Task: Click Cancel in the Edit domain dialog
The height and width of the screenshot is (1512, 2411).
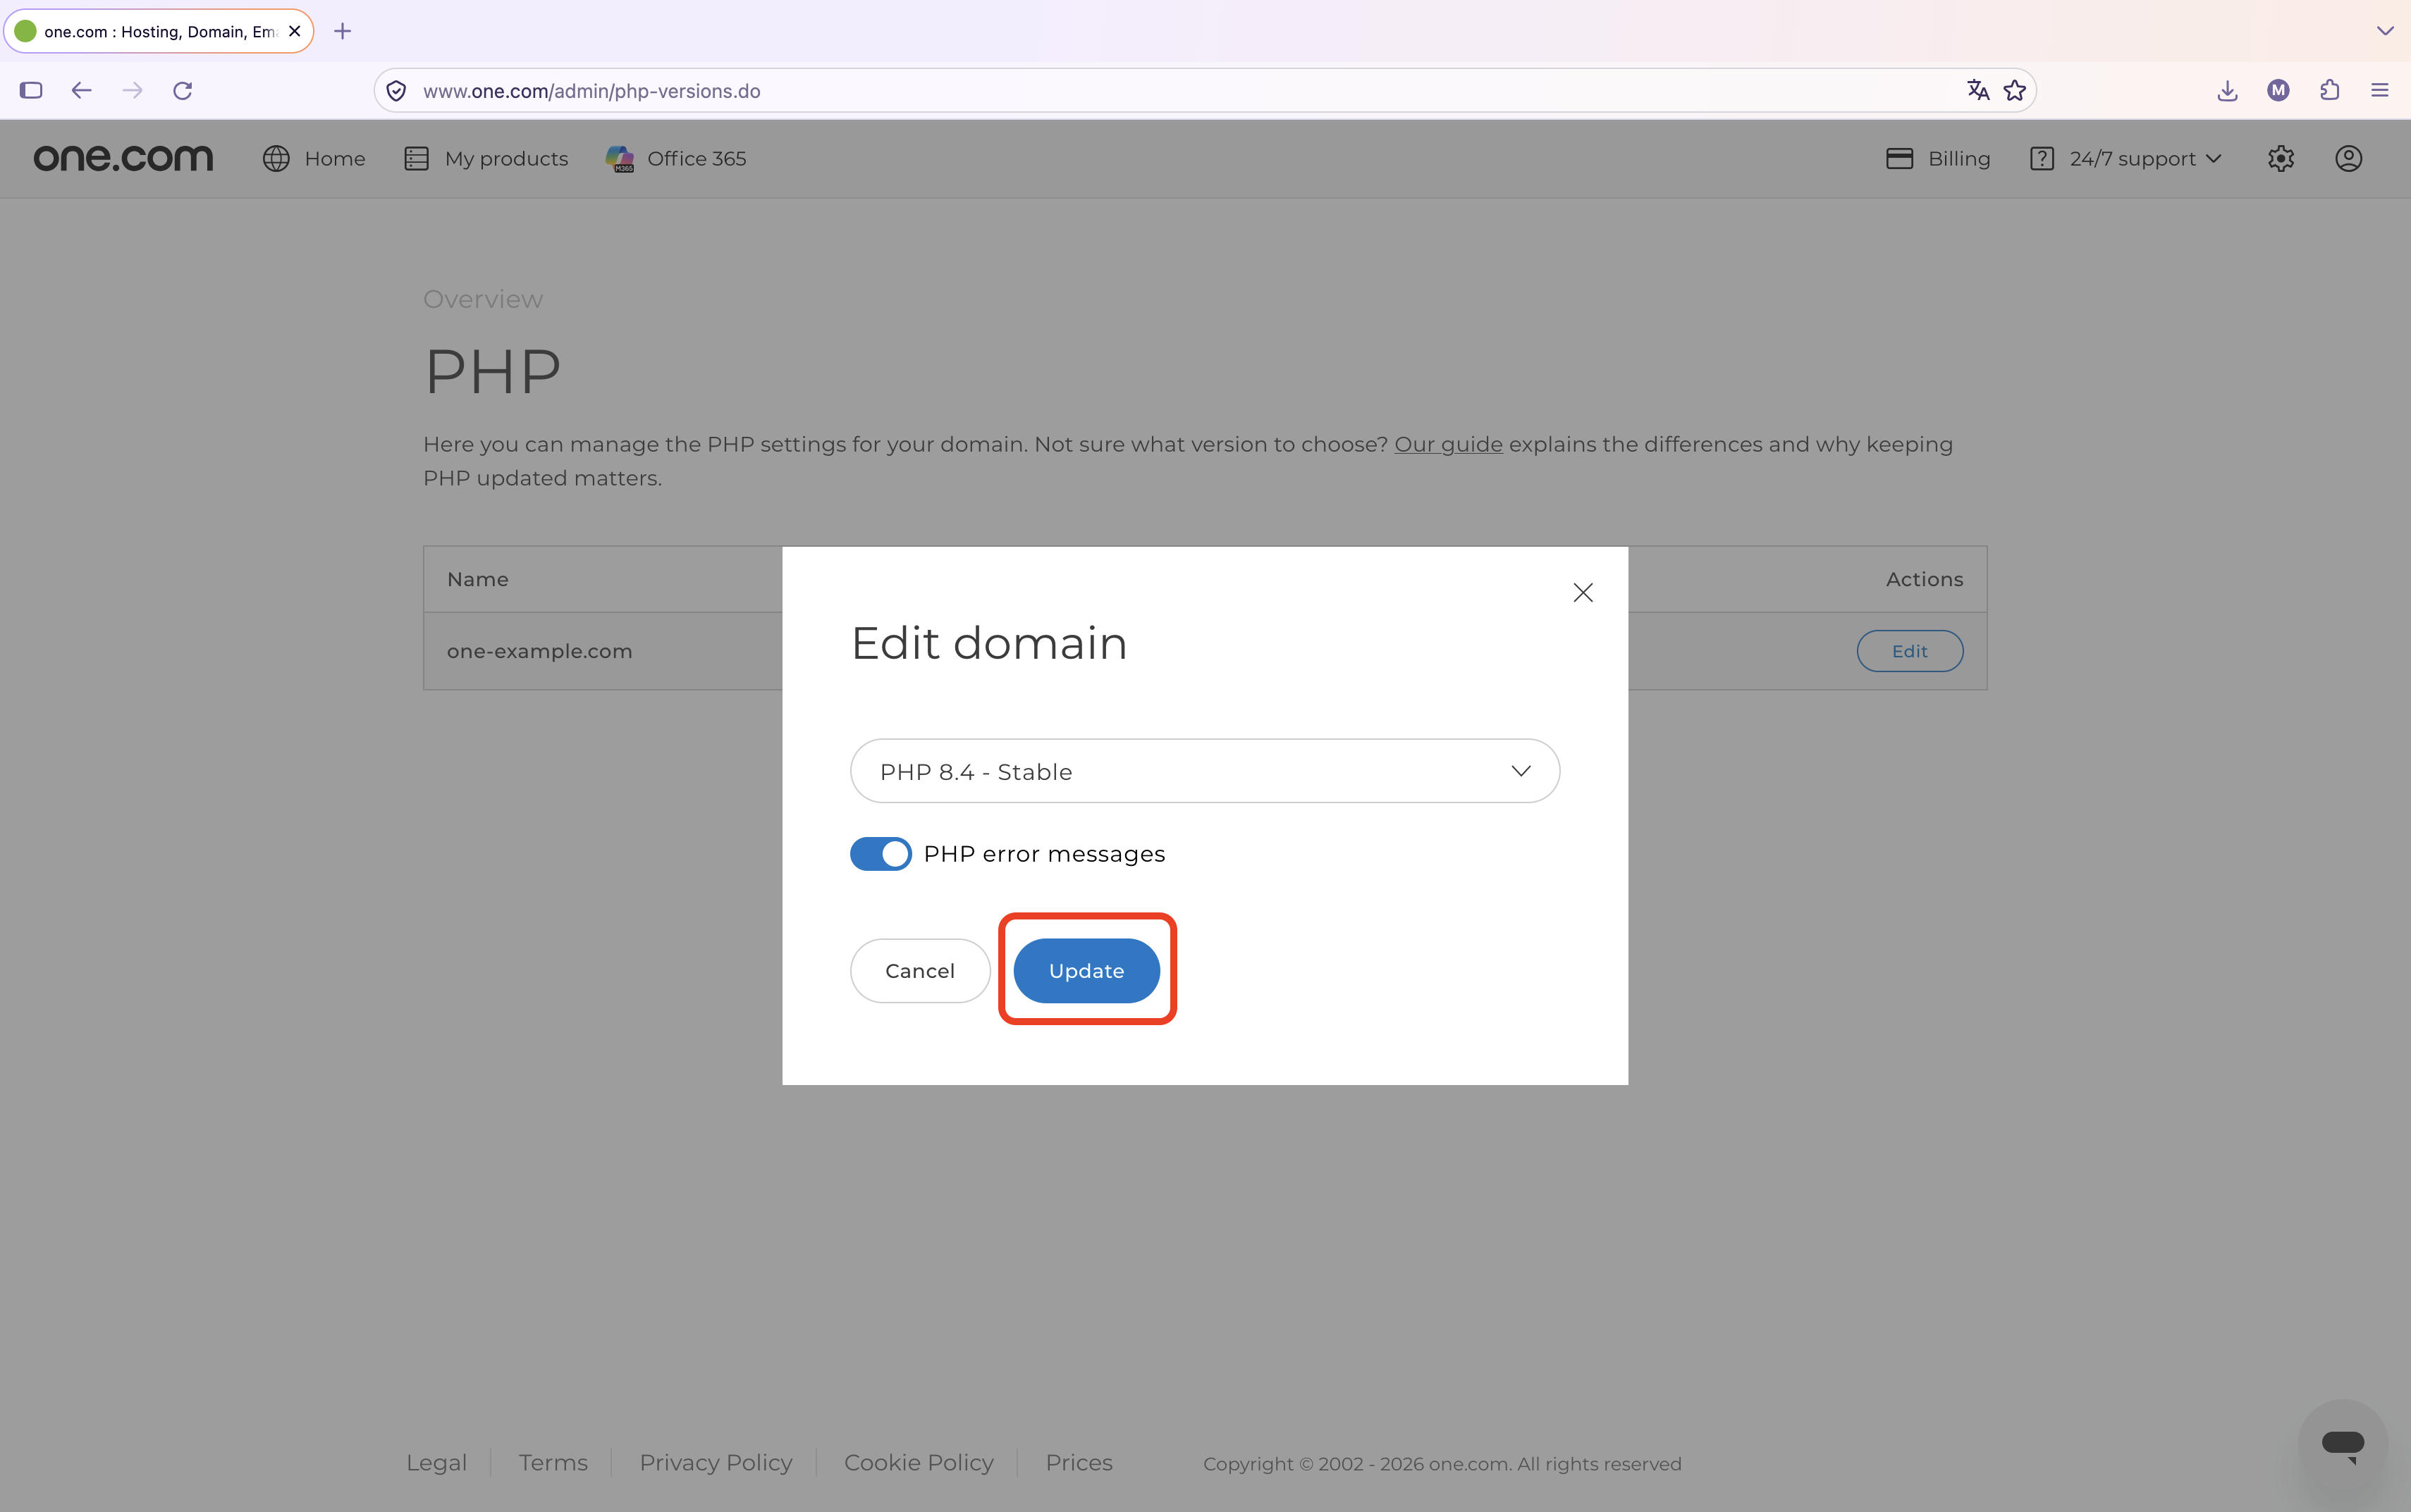Action: coord(919,970)
